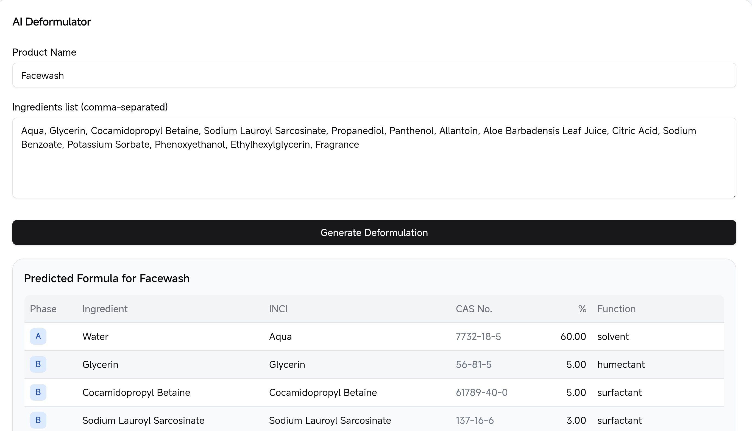The height and width of the screenshot is (431, 752).
Task: Click the Function column header
Action: pos(617,309)
